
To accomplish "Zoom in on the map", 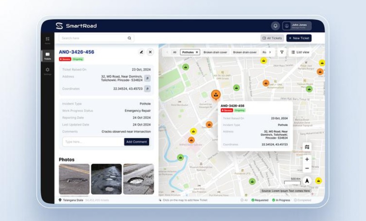I will pyautogui.click(x=307, y=159).
